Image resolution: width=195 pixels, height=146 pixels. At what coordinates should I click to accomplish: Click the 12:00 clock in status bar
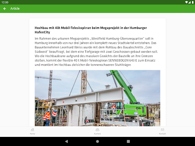pyautogui.click(x=5, y=2)
